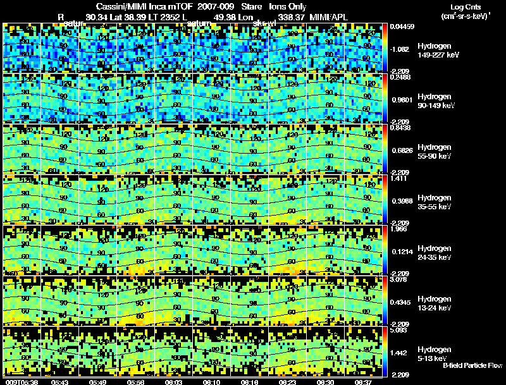This screenshot has width=506, height=385.
Task: Select the '0.2488' color scale value
Action: click(x=400, y=77)
